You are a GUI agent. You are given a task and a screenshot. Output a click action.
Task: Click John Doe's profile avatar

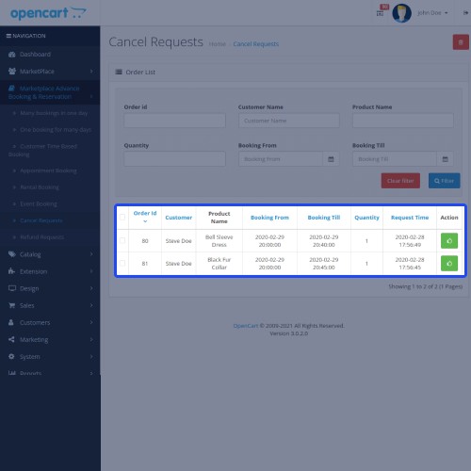tap(401, 13)
